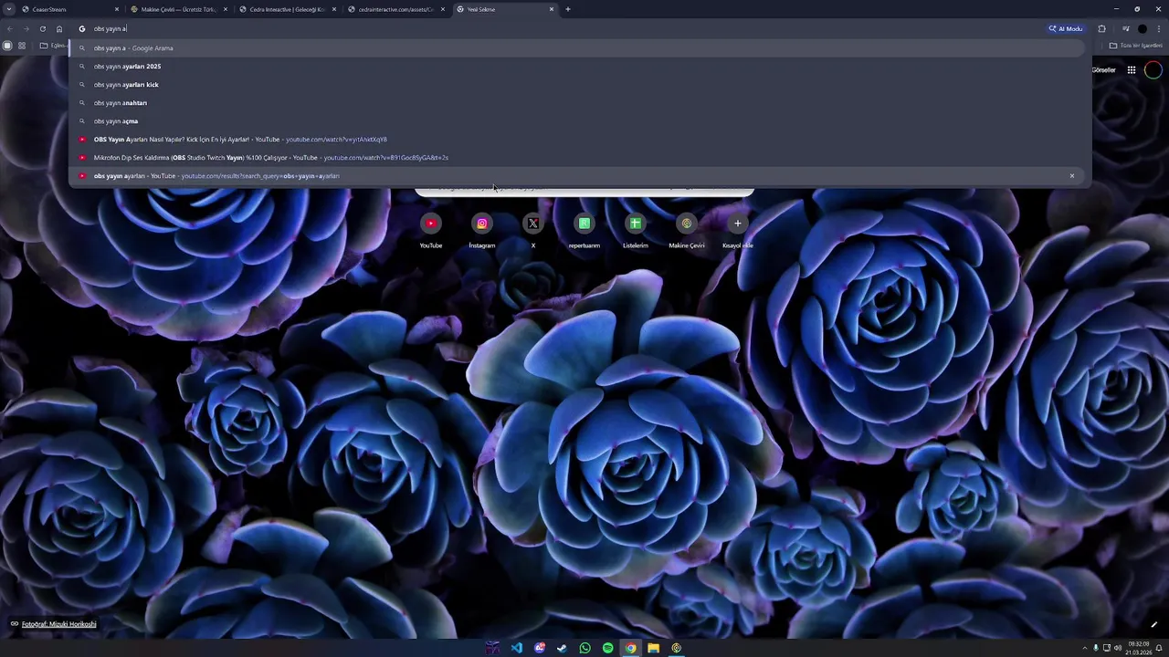Click the forward navigation arrow

pyautogui.click(x=26, y=29)
